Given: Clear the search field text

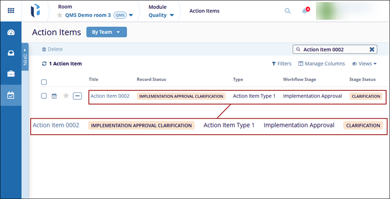Looking at the screenshot, I should coord(372,49).
